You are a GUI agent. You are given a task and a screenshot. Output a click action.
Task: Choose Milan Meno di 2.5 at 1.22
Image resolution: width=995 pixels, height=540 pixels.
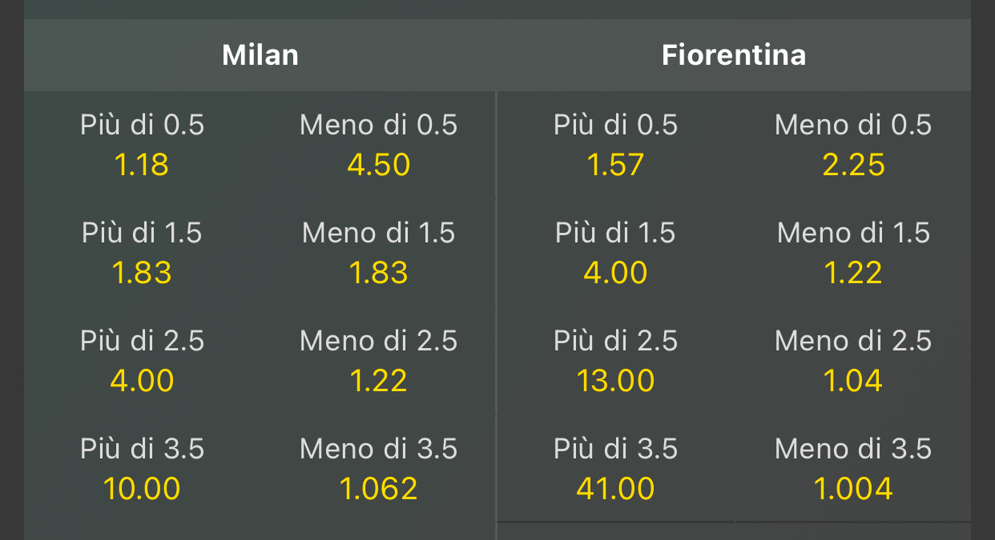point(378,361)
